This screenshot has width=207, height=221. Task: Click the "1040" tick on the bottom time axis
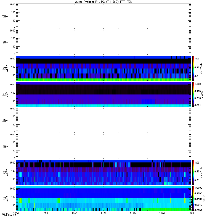74,213
